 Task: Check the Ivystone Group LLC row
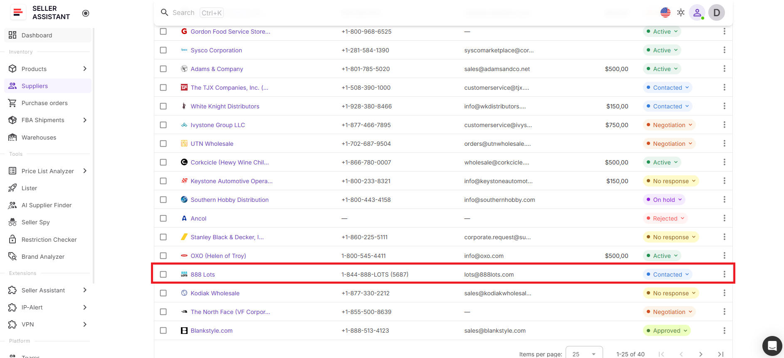coord(163,125)
